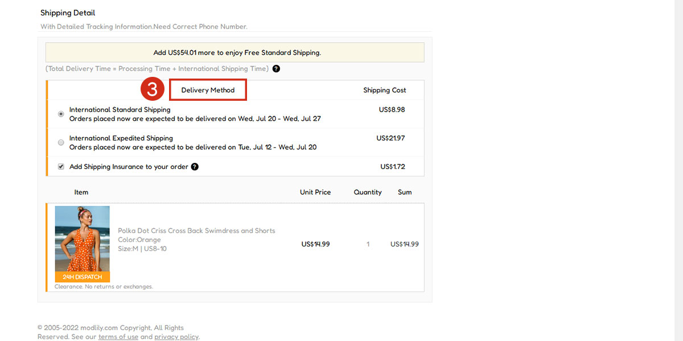Viewport: 683px width, 341px height.
Task: Click the Unit Price column header
Action: [315, 192]
